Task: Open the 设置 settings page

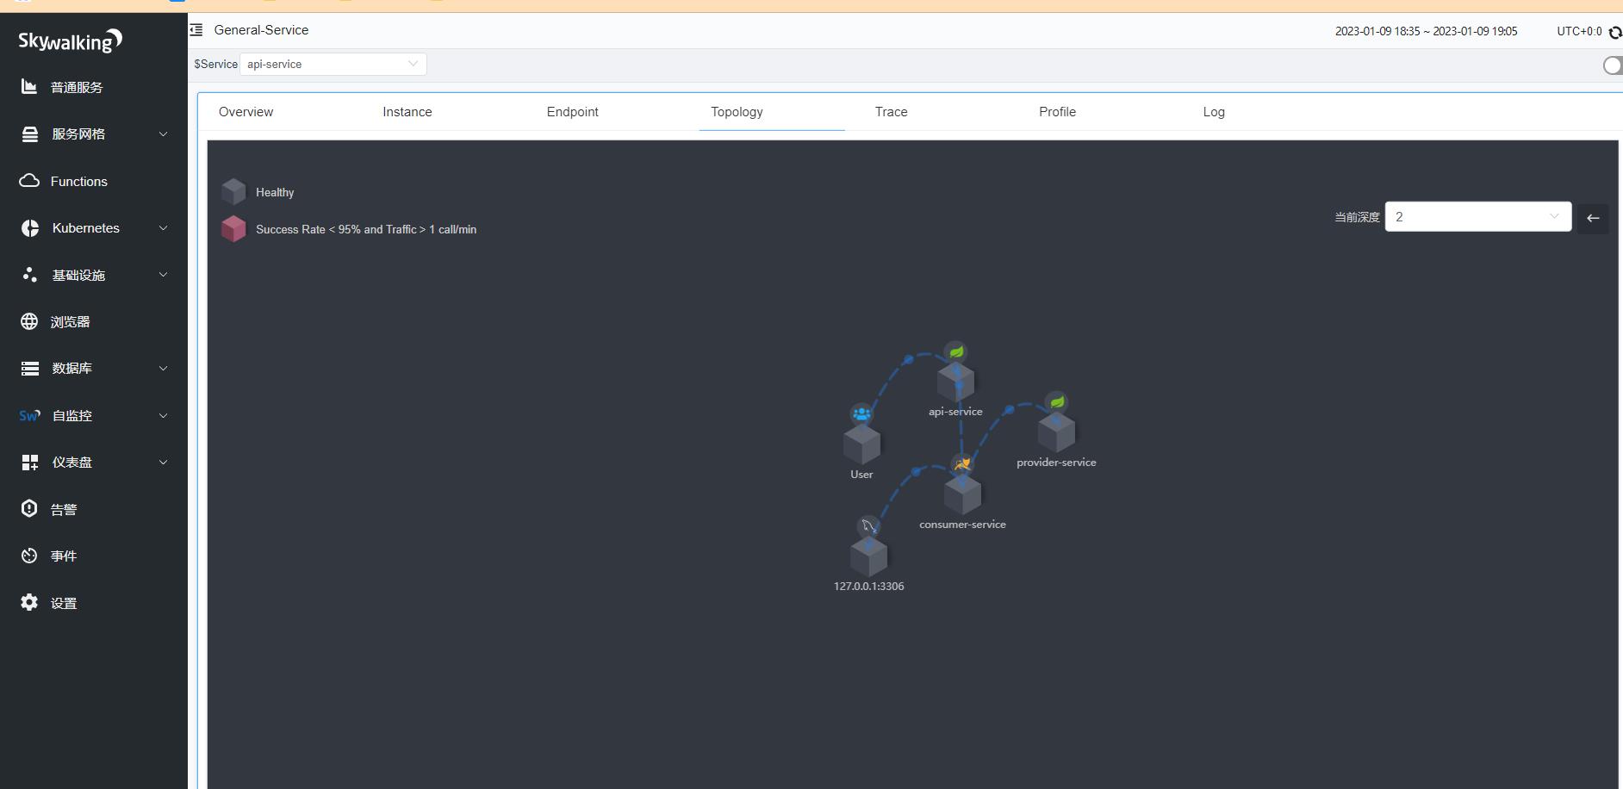Action: 64,603
